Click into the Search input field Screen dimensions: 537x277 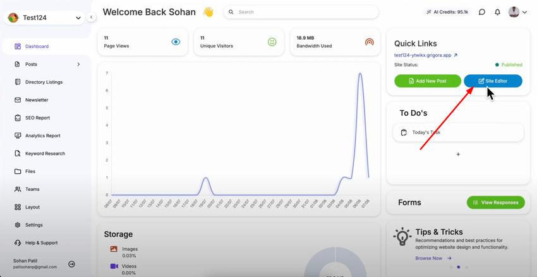(303, 12)
